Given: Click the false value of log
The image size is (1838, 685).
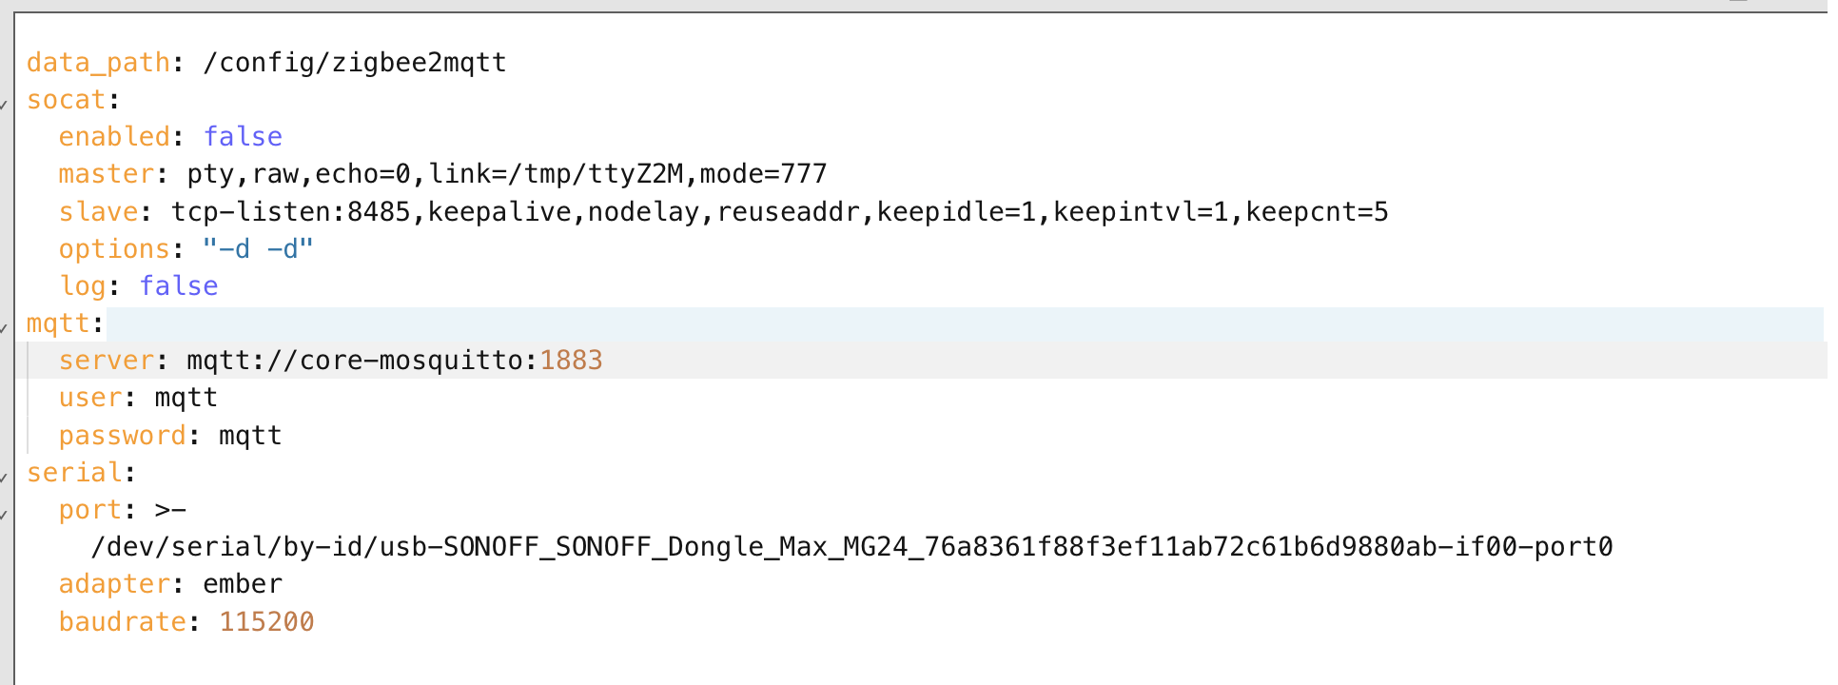Looking at the screenshot, I should click(x=179, y=286).
